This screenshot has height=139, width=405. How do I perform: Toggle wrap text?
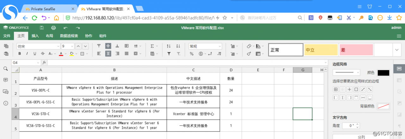[127, 46]
